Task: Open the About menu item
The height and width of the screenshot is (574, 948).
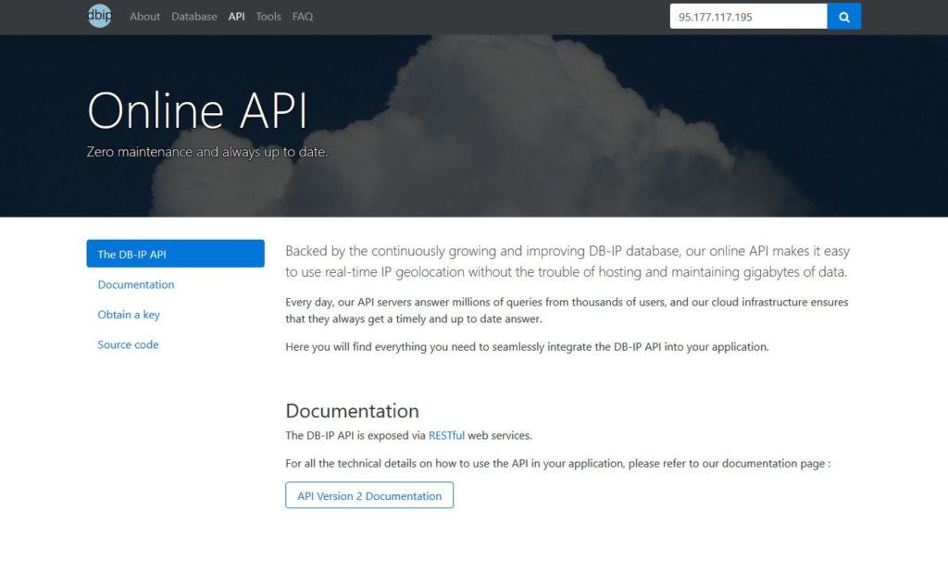Action: [144, 17]
